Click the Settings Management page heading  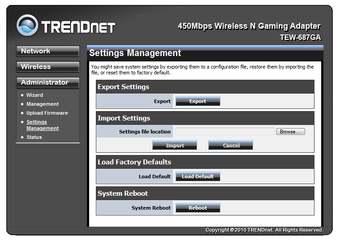pyautogui.click(x=135, y=53)
